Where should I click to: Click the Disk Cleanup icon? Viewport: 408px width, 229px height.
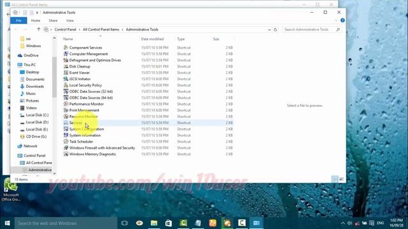pos(66,66)
